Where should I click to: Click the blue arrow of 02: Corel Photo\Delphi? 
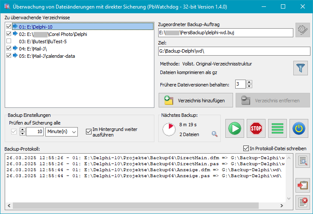point(15,33)
